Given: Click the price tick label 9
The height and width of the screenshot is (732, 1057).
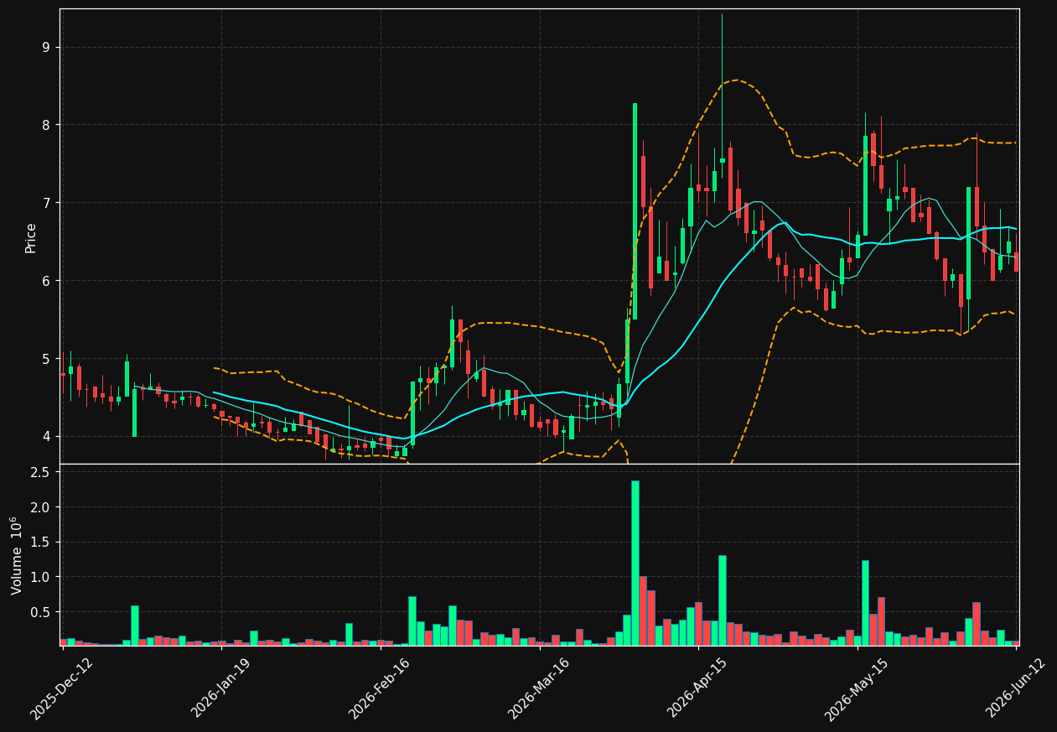Looking at the screenshot, I should click(48, 47).
